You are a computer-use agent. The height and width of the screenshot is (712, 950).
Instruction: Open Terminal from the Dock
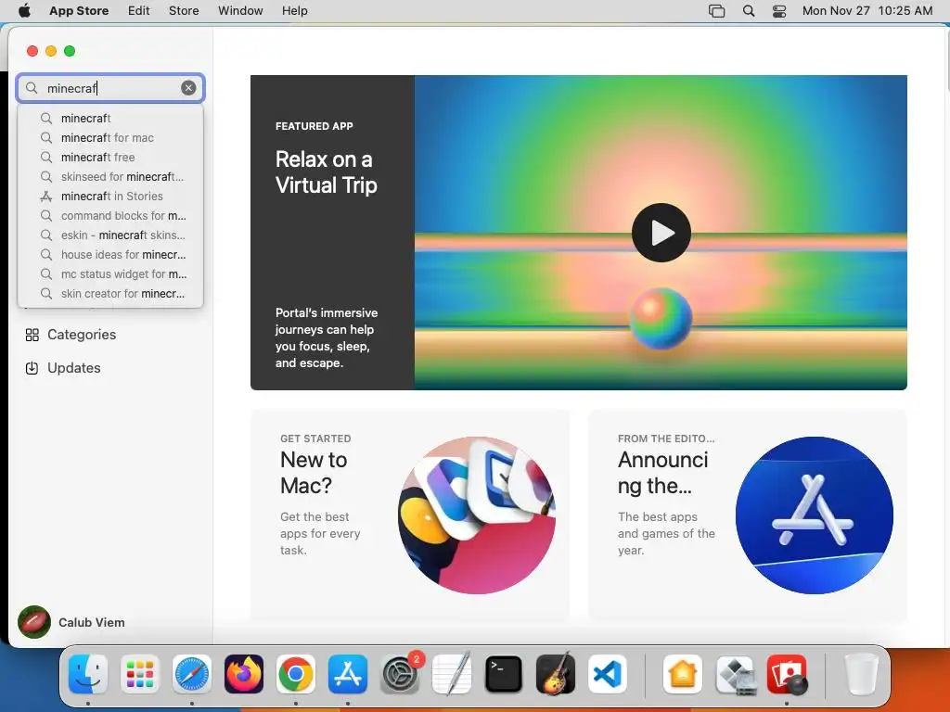(504, 674)
